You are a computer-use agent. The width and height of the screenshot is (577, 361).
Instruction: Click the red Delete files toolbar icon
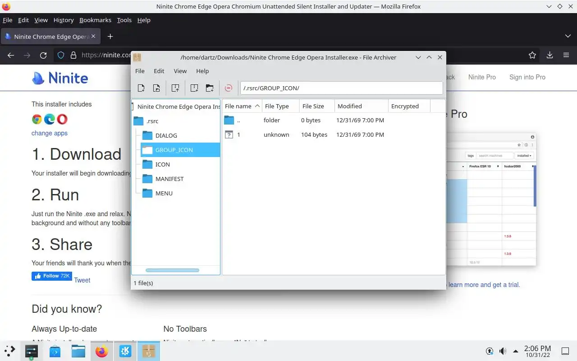click(x=229, y=88)
